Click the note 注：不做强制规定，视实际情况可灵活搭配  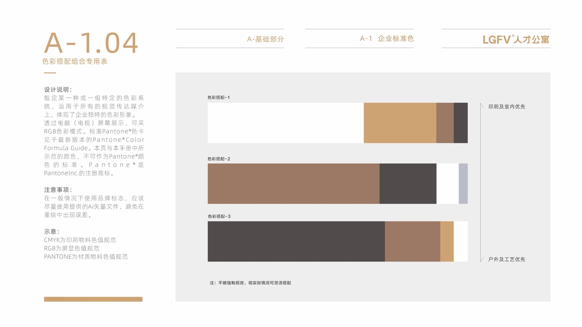pos(251,283)
